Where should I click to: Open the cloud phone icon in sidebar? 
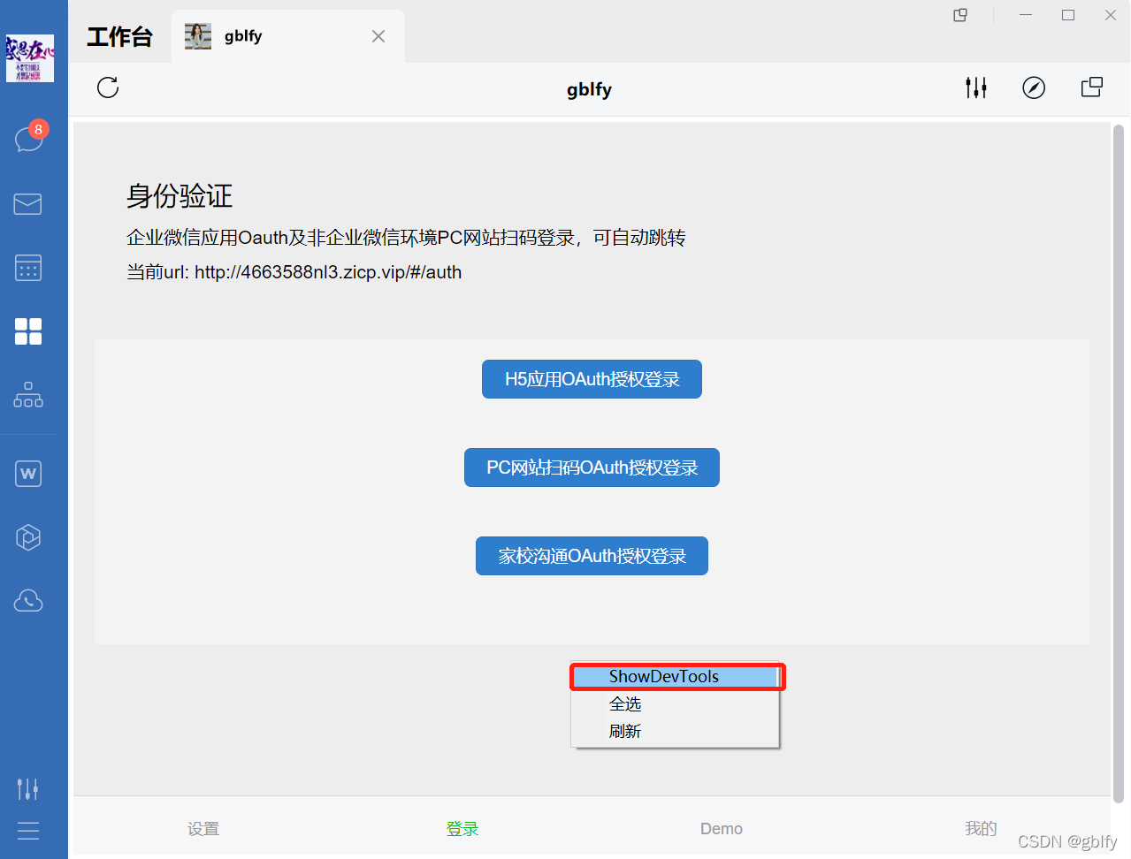point(28,601)
